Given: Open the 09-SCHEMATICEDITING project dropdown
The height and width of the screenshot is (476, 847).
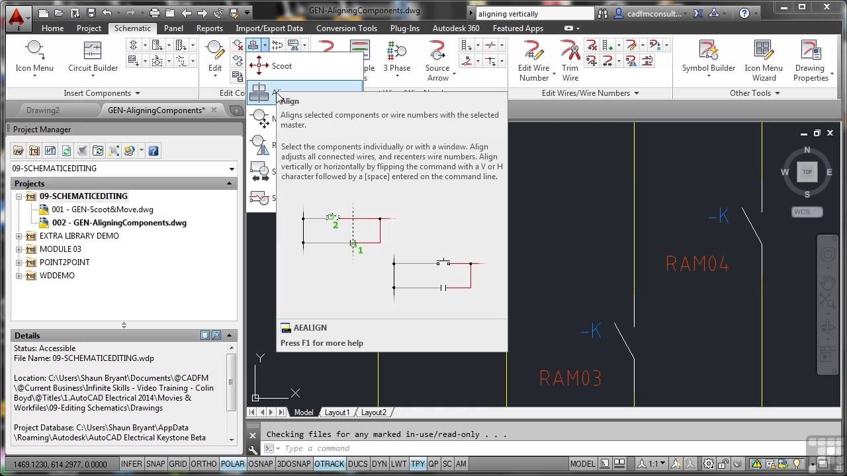Looking at the screenshot, I should click(231, 169).
